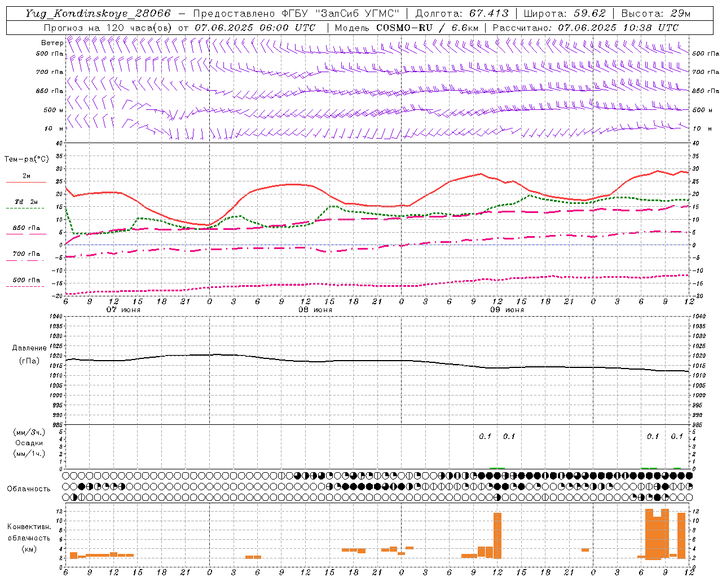Click the black pressure curve
The width and height of the screenshot is (722, 577).
(x=377, y=361)
